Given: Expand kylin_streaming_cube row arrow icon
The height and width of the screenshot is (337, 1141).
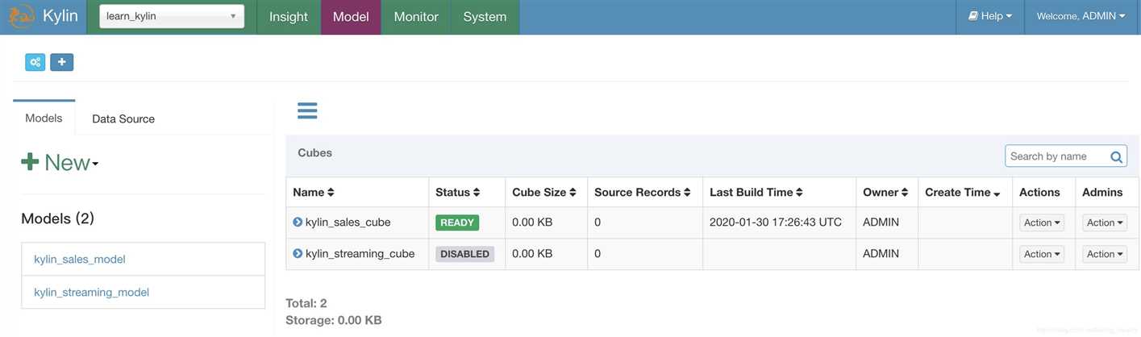Looking at the screenshot, I should point(298,253).
